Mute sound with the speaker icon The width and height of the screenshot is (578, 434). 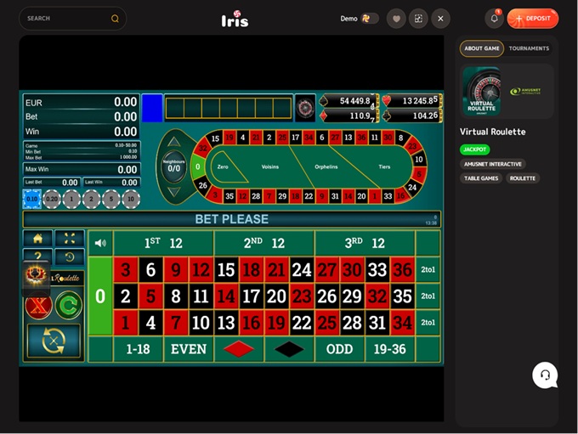[x=100, y=243]
